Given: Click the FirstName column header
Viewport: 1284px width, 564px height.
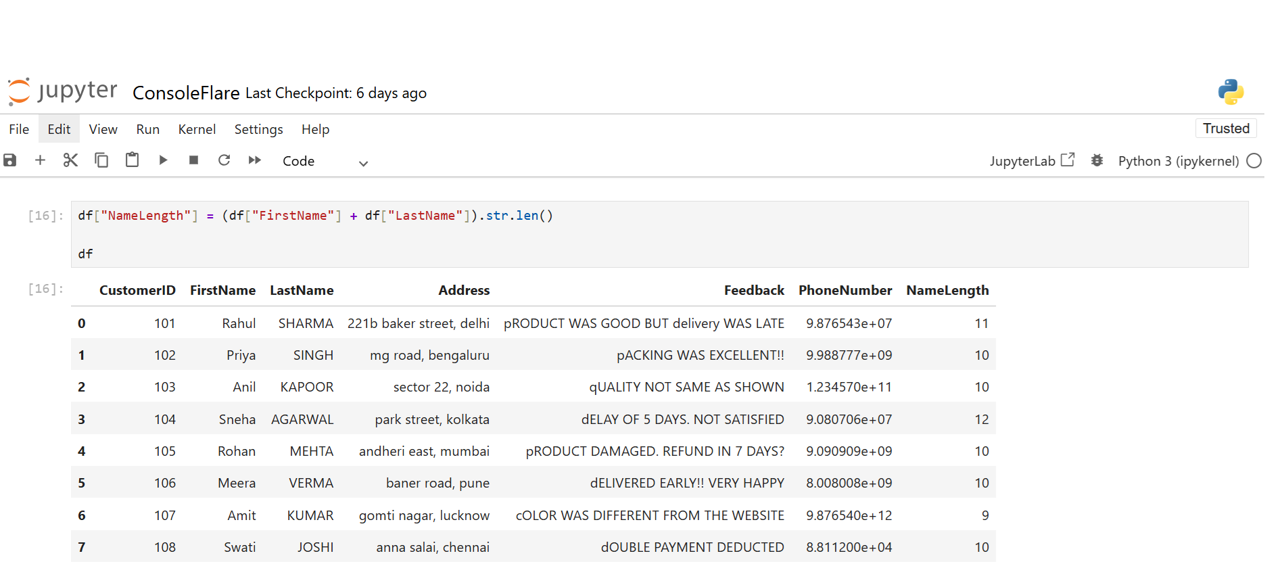Looking at the screenshot, I should pyautogui.click(x=222, y=290).
